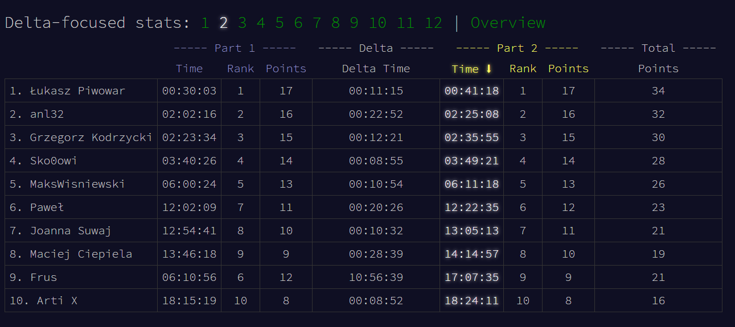Click the sort arrow beside Part 2 Time
The height and width of the screenshot is (327, 735).
pos(488,69)
